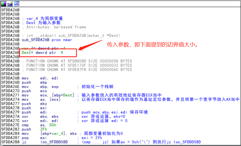Select 'mov ebp, esp' instruction

(x=40, y=87)
